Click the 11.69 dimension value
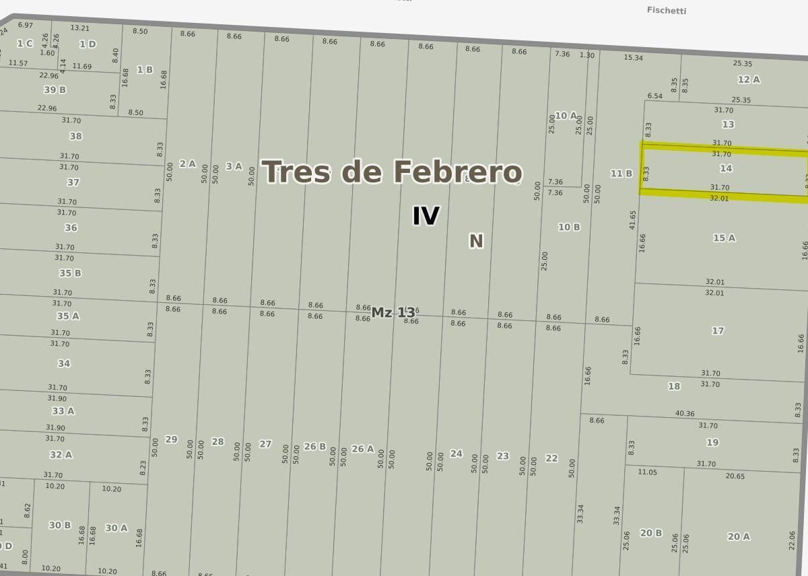Image resolution: width=808 pixels, height=576 pixels. pyautogui.click(x=82, y=67)
